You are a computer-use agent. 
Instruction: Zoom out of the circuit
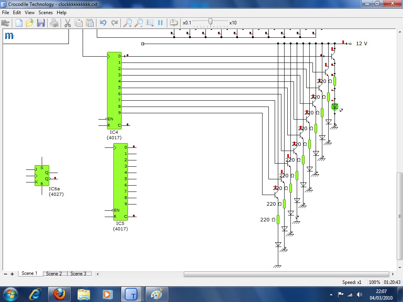tap(139, 23)
